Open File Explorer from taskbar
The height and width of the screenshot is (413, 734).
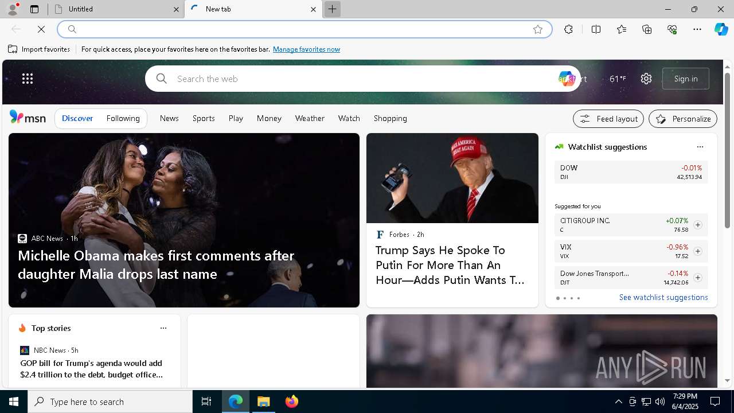tap(263, 402)
